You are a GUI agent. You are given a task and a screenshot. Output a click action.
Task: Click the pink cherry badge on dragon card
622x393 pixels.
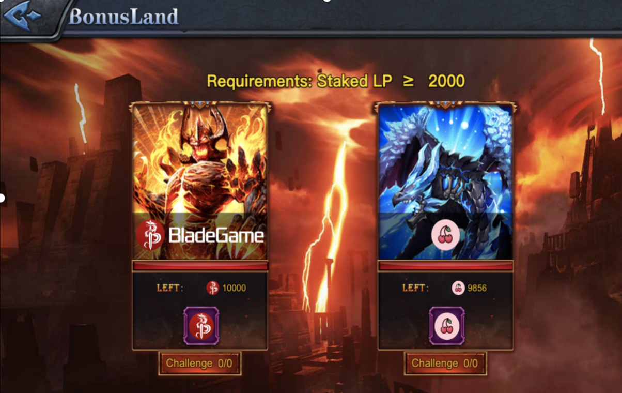(446, 236)
